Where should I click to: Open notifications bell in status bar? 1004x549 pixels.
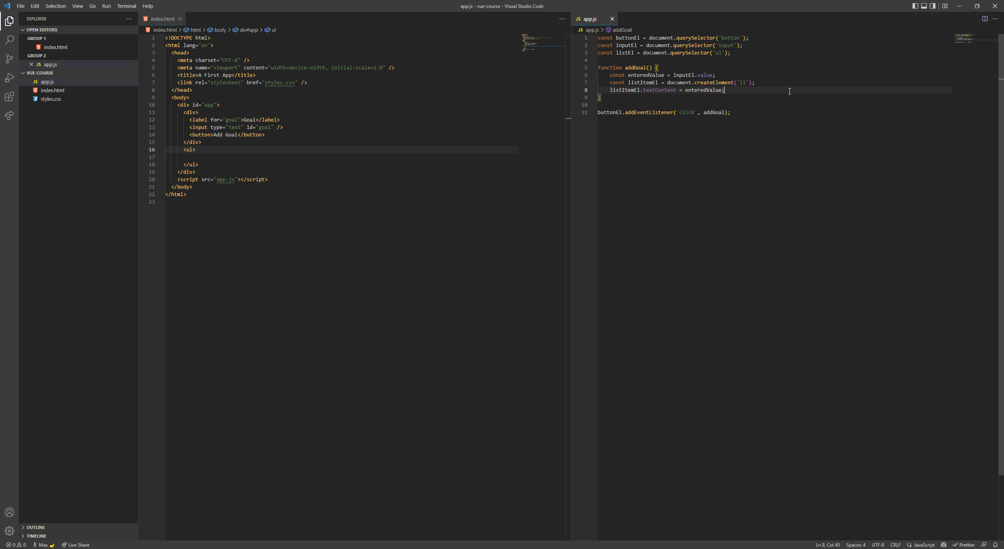995,545
